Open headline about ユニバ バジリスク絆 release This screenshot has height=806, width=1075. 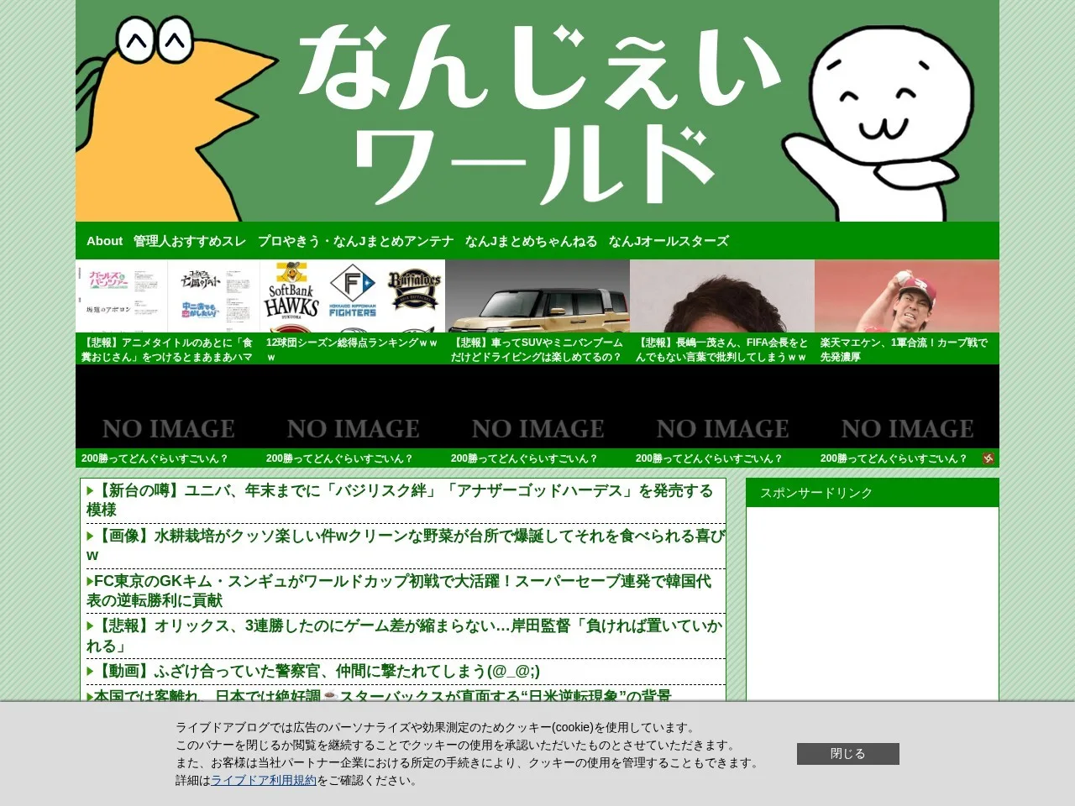tap(400, 500)
